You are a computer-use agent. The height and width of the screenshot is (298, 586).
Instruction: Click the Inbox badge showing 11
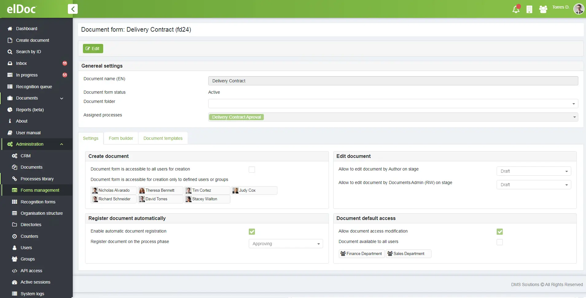[65, 63]
